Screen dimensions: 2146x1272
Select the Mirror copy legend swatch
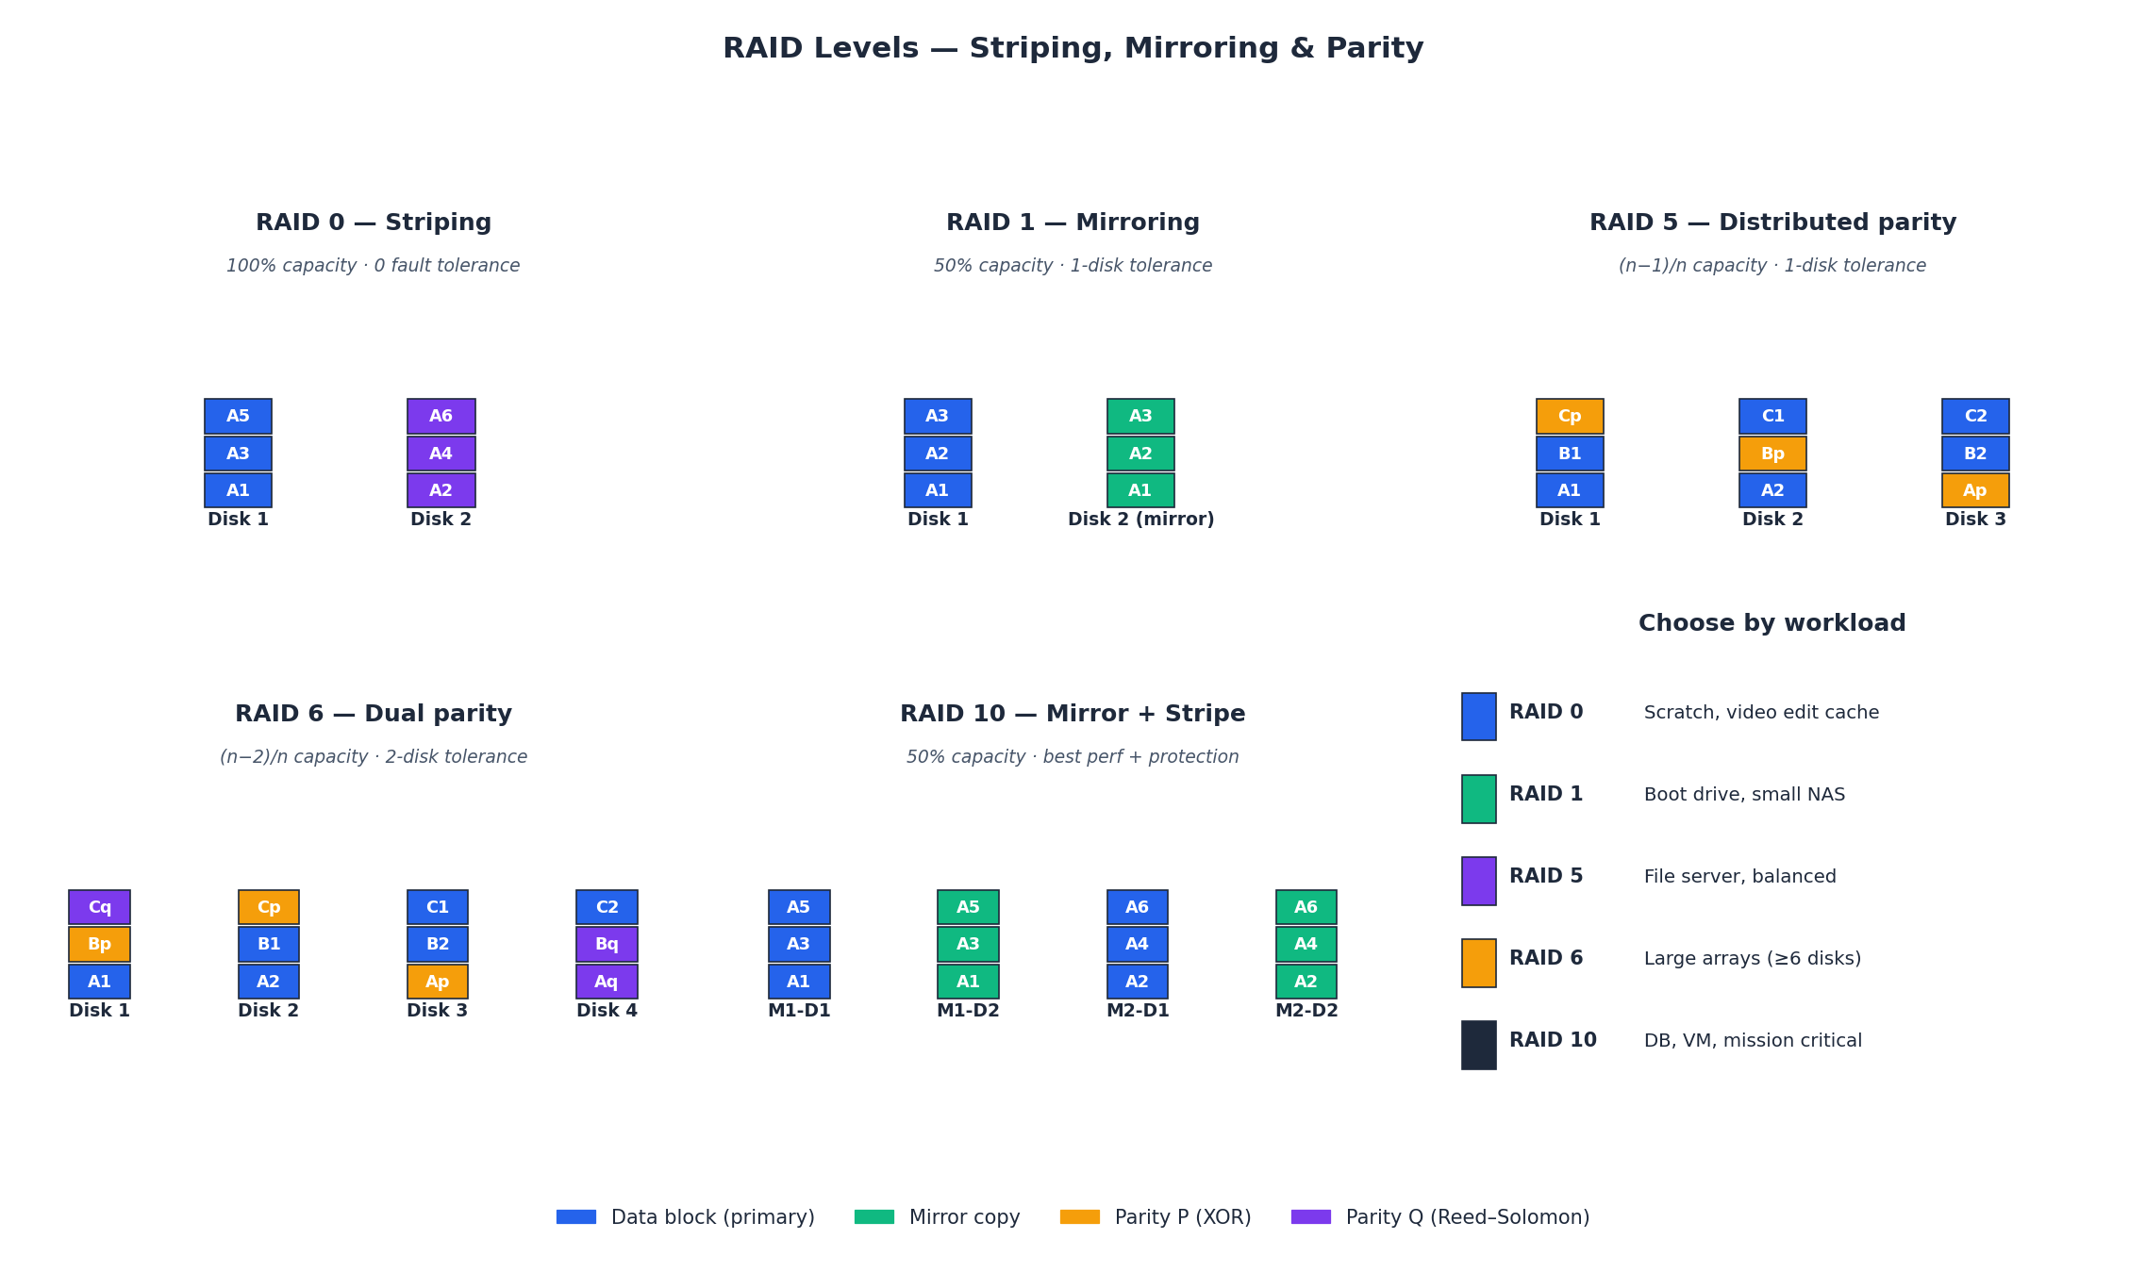873,1217
